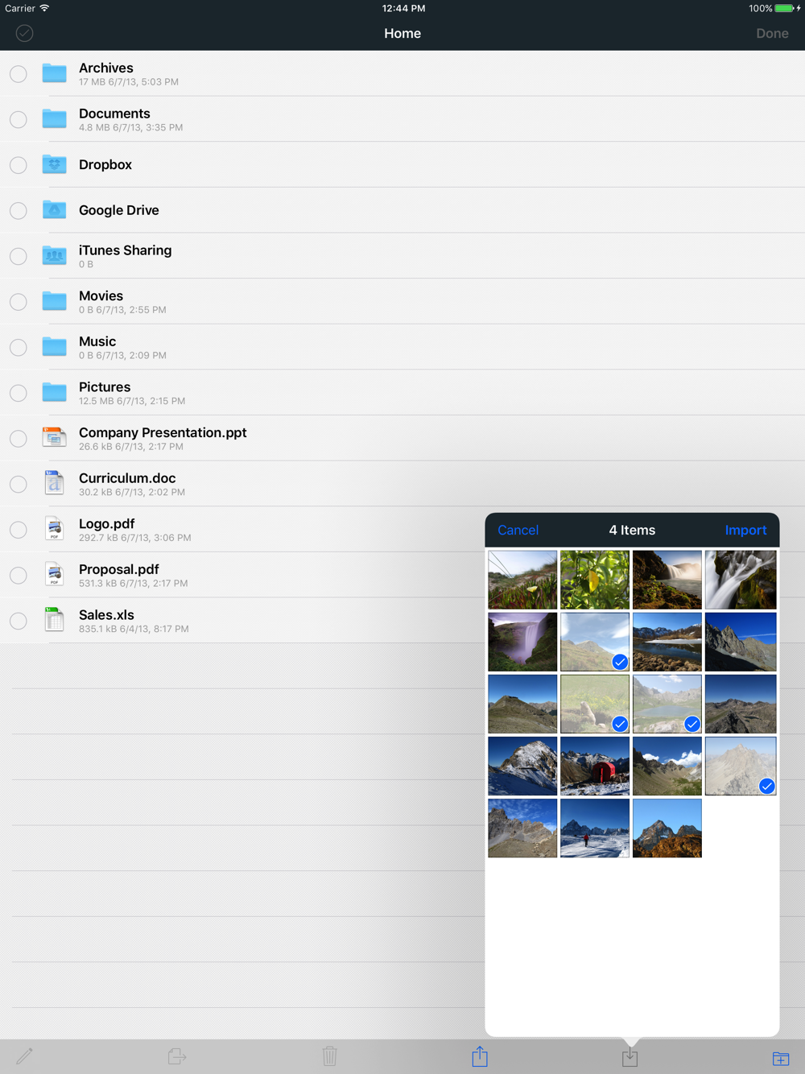Select the iTunes Sharing row checkbox
Viewport: 805px width, 1074px height.
(19, 256)
